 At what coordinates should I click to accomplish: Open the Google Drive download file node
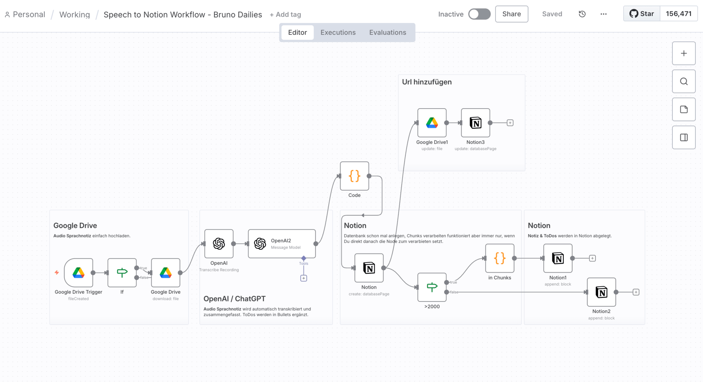(x=165, y=273)
